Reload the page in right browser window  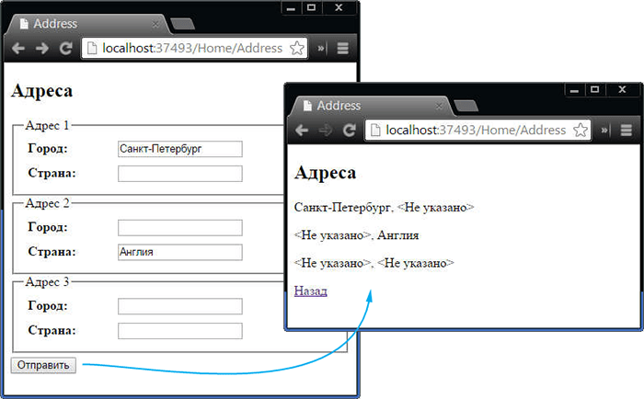pyautogui.click(x=350, y=131)
